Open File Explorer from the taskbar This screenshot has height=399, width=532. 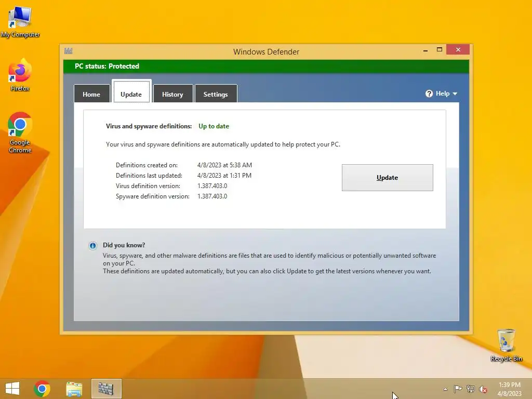[x=74, y=389]
